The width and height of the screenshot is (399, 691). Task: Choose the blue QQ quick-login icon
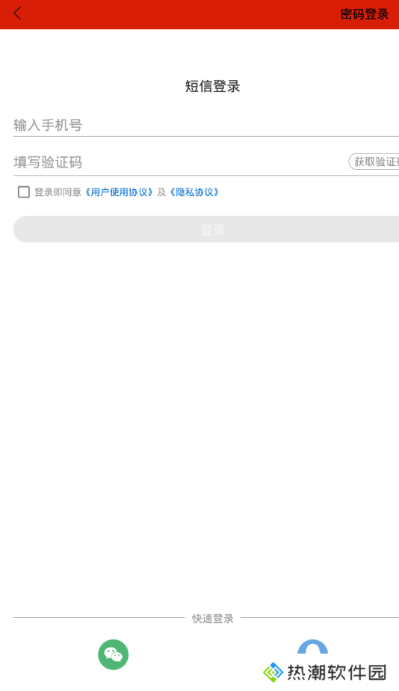tap(312, 647)
